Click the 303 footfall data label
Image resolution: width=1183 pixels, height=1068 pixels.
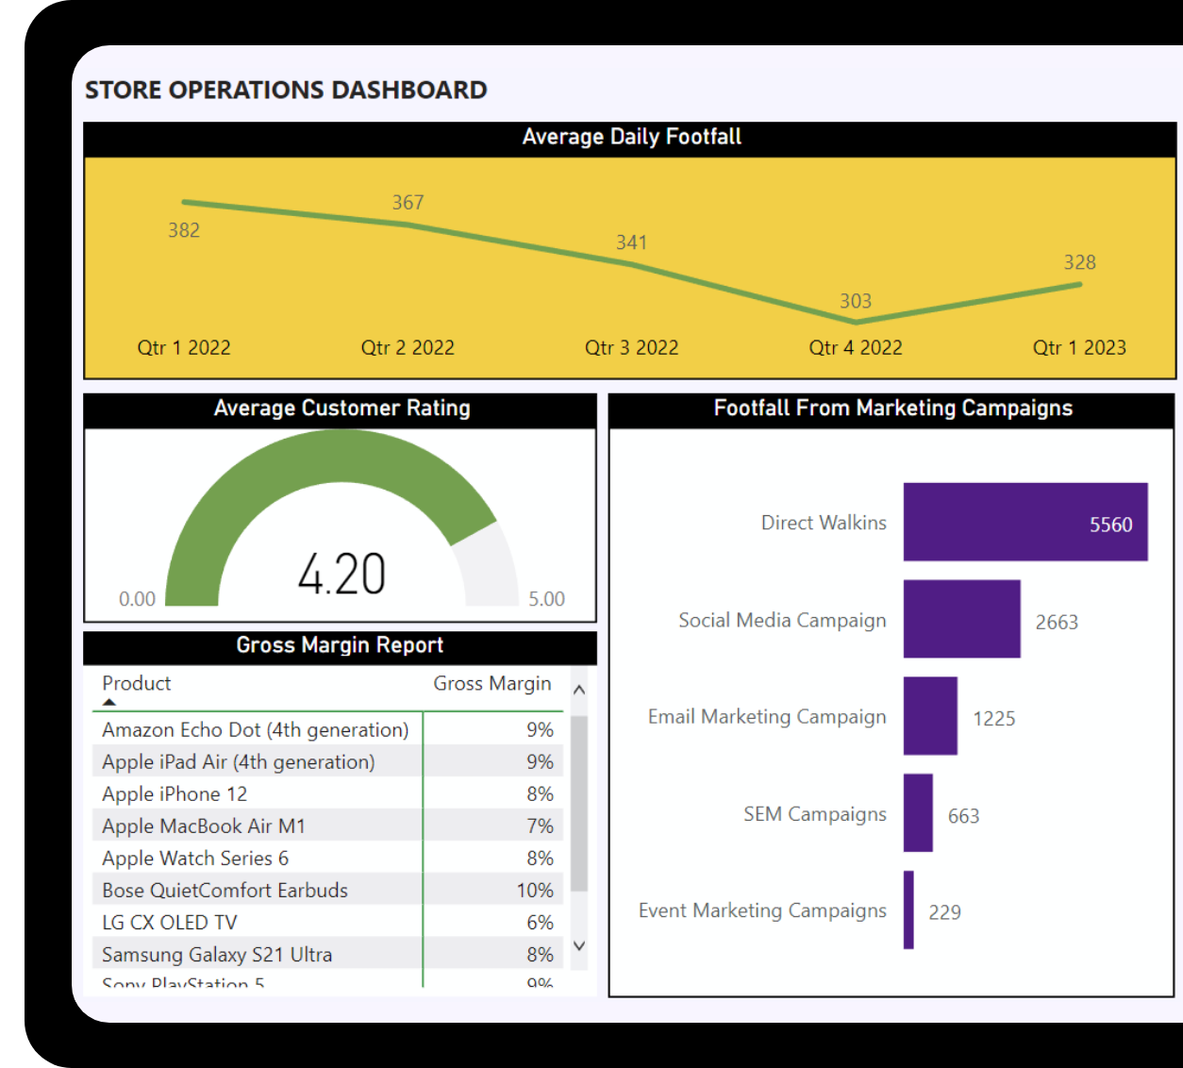pos(856,301)
